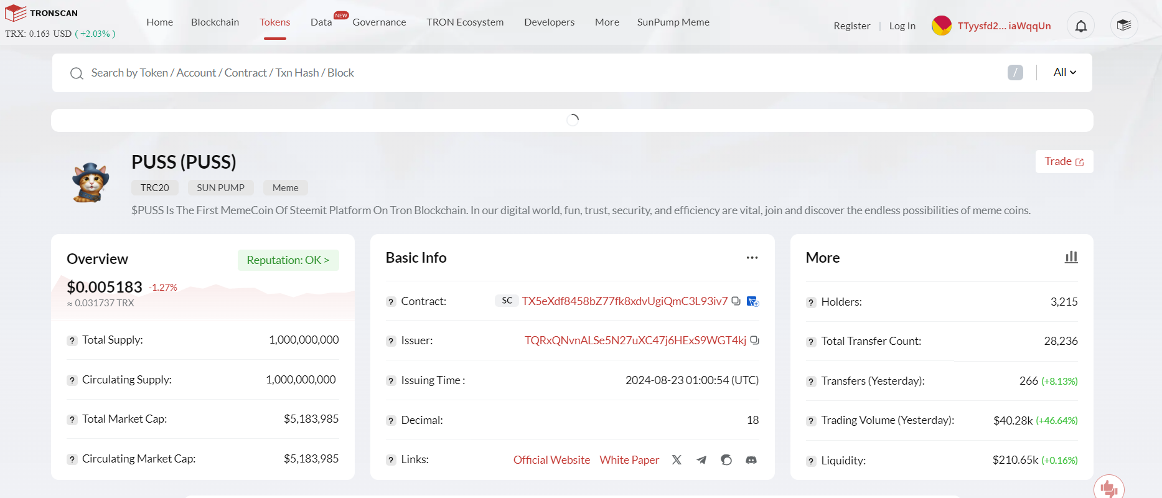The height and width of the screenshot is (498, 1162).
Task: Click the TRONSCAN logo
Action: [41, 13]
